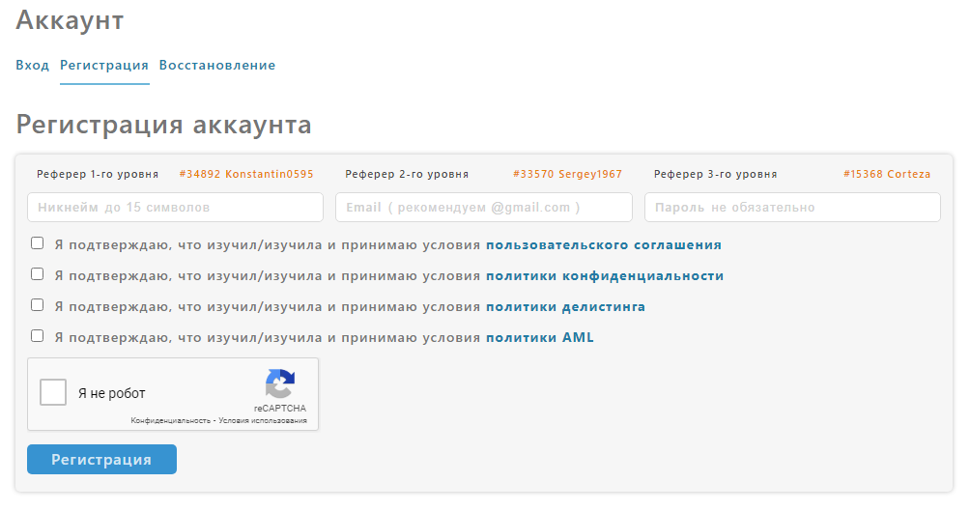This screenshot has height=511, width=970.
Task: Open the "политики конфиденциальности" link
Action: tap(604, 276)
